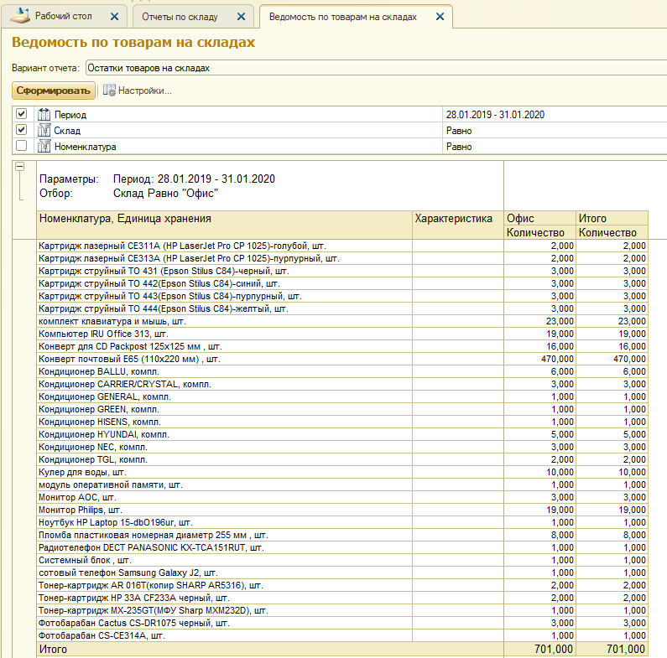Image resolution: width=667 pixels, height=658 pixels.
Task: Close the Отчеты по складу tab
Action: (x=241, y=17)
